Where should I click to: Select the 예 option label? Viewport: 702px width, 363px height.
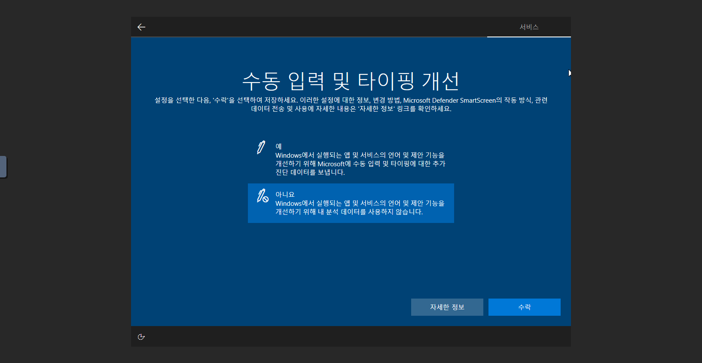click(278, 146)
